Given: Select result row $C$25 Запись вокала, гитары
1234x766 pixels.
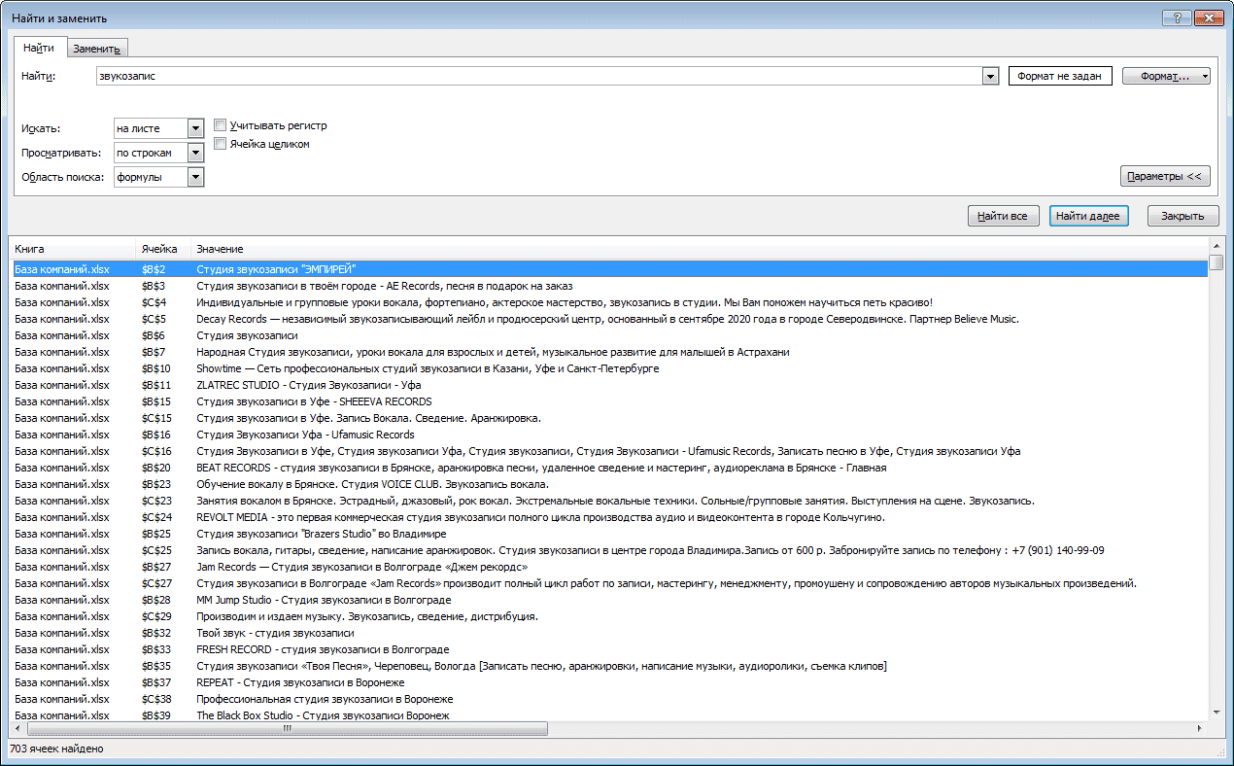Looking at the screenshot, I should [609, 550].
